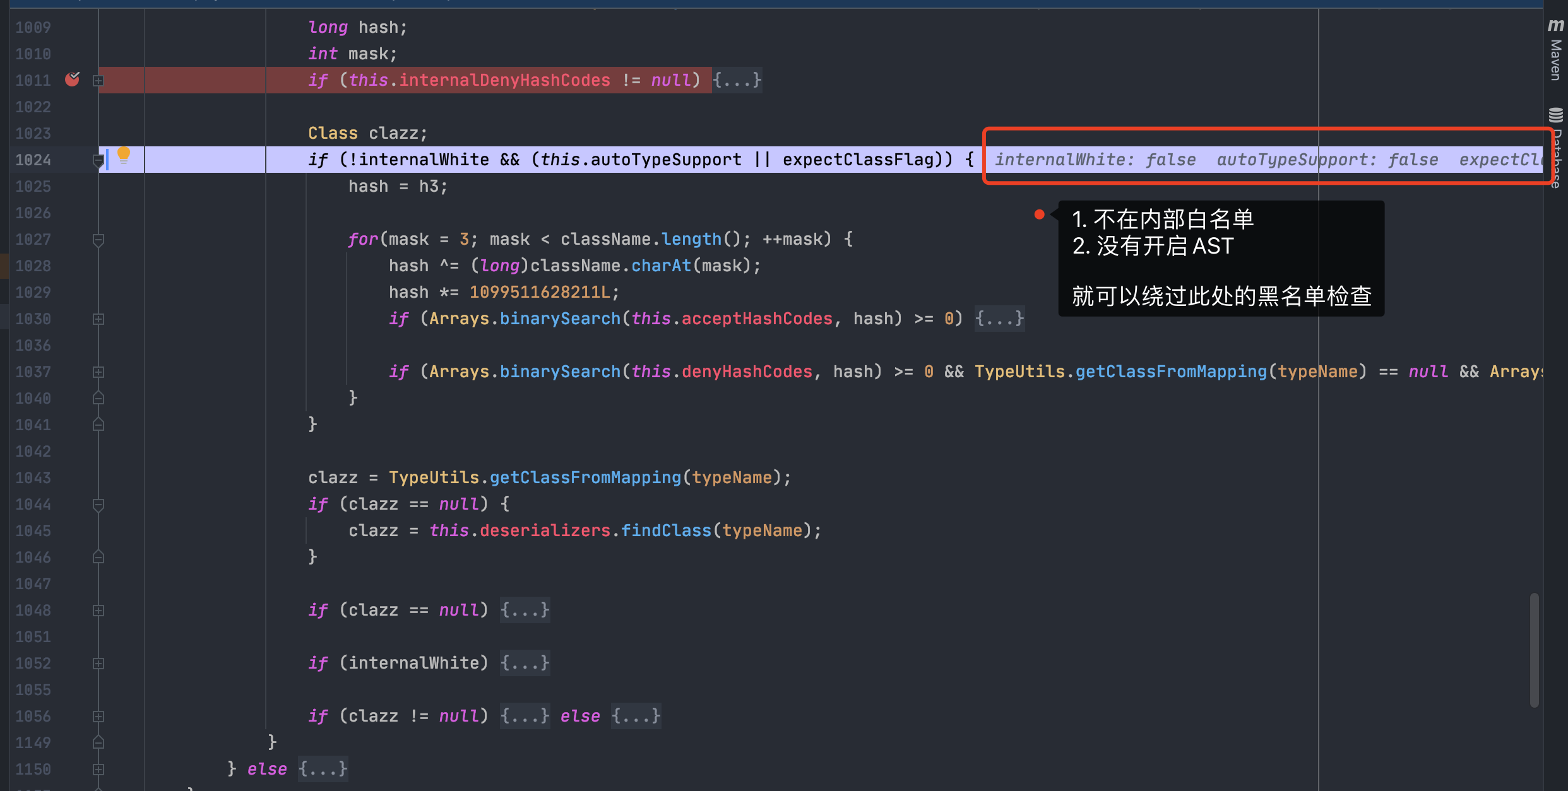Click the folded {...} after internalWhite condition
Screen dimensions: 1568x791
pos(525,663)
